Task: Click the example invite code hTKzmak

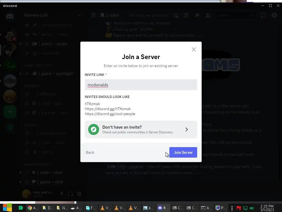Action: pos(92,104)
